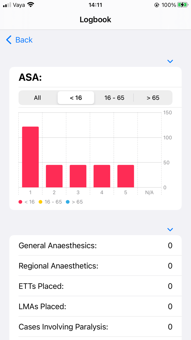Viewport: 191px width, 340px height.
Task: Switch to the "16 - 65" age filter
Action: 114,98
